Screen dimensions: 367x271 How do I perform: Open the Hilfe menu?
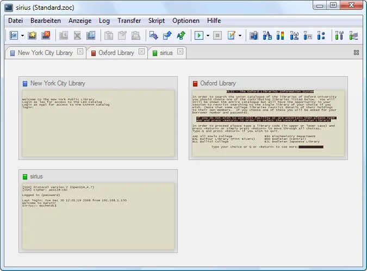tap(214, 21)
